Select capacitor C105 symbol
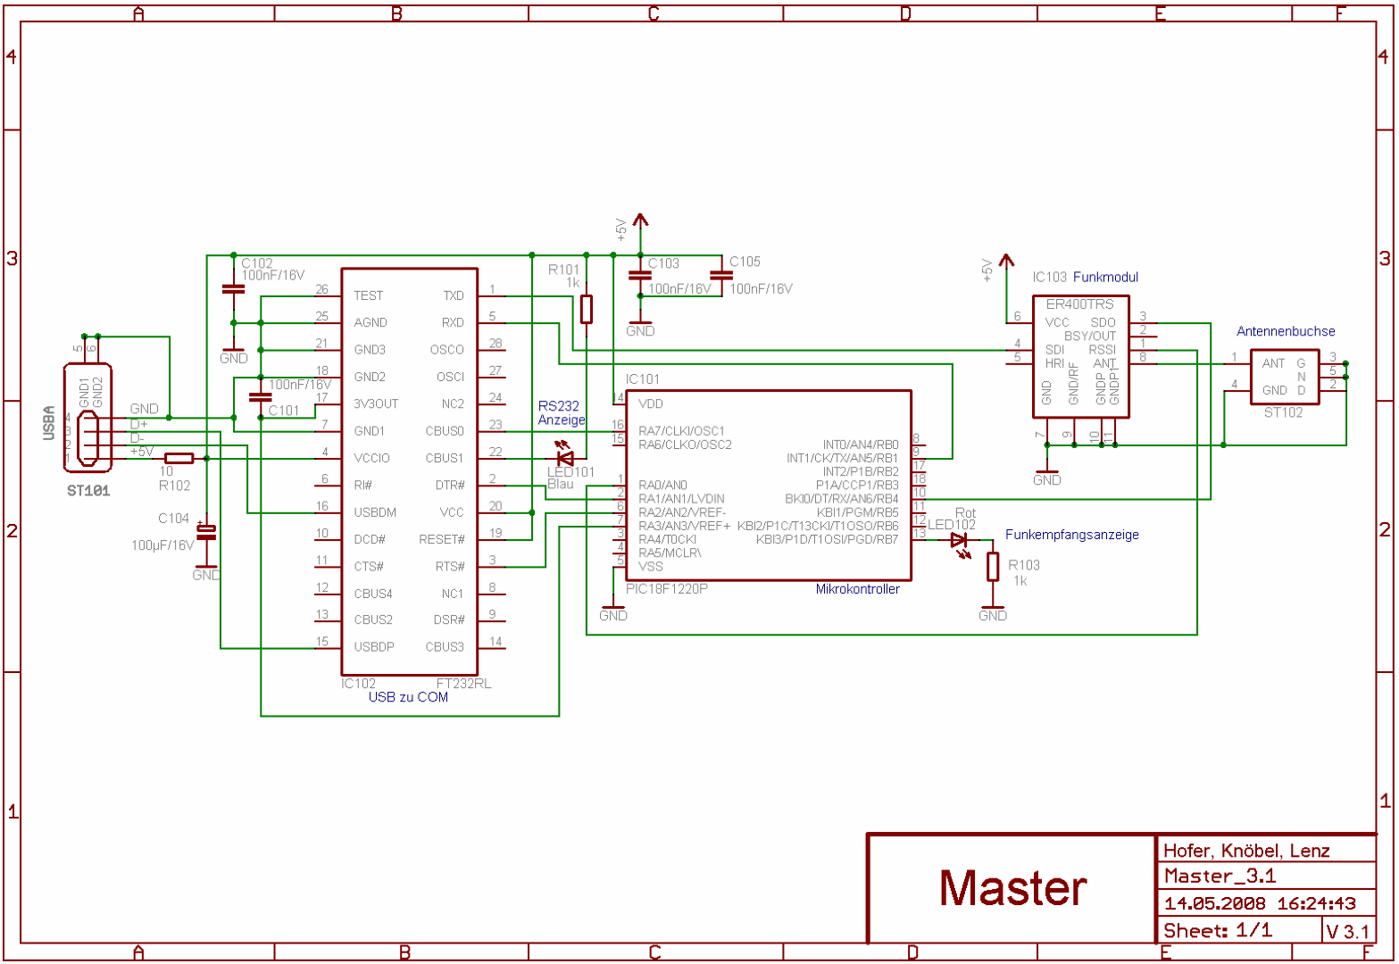 pos(721,275)
